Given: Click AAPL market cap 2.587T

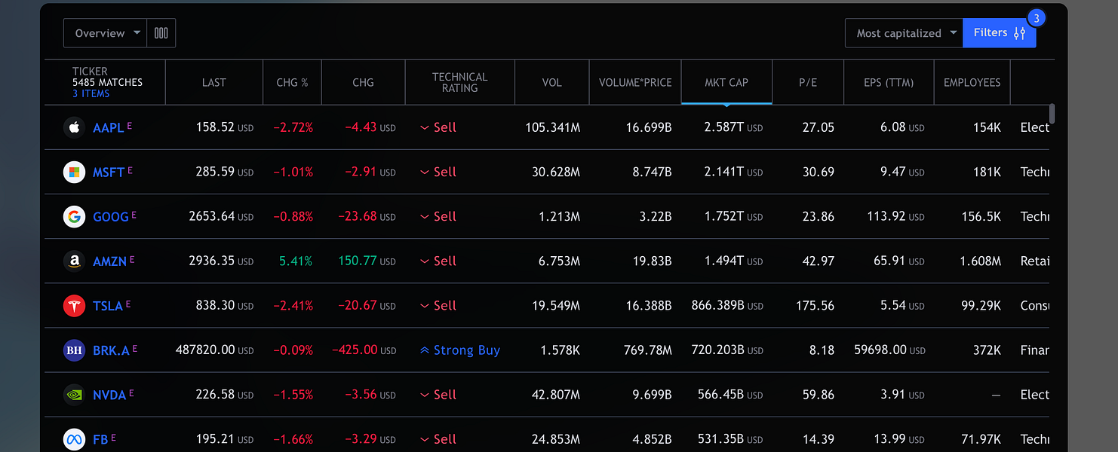Looking at the screenshot, I should click(724, 127).
